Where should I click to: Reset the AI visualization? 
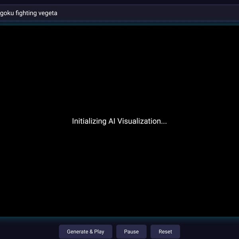coord(165,231)
